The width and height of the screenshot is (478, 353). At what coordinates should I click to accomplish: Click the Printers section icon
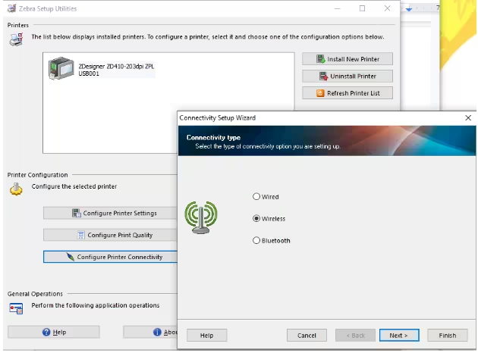16,39
